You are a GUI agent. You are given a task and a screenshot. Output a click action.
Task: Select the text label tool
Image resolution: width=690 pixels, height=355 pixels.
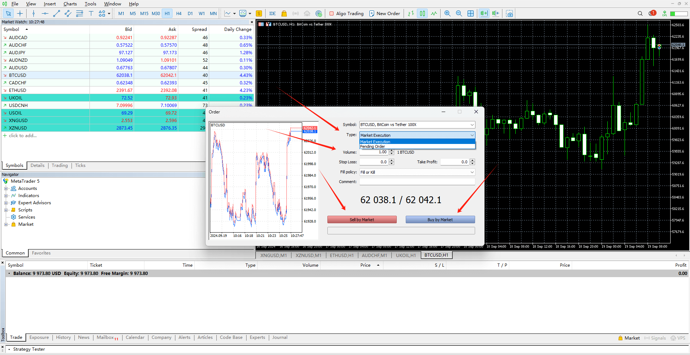(91, 14)
